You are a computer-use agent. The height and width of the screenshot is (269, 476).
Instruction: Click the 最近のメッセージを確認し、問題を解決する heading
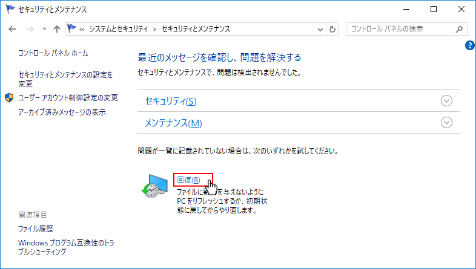click(x=219, y=57)
